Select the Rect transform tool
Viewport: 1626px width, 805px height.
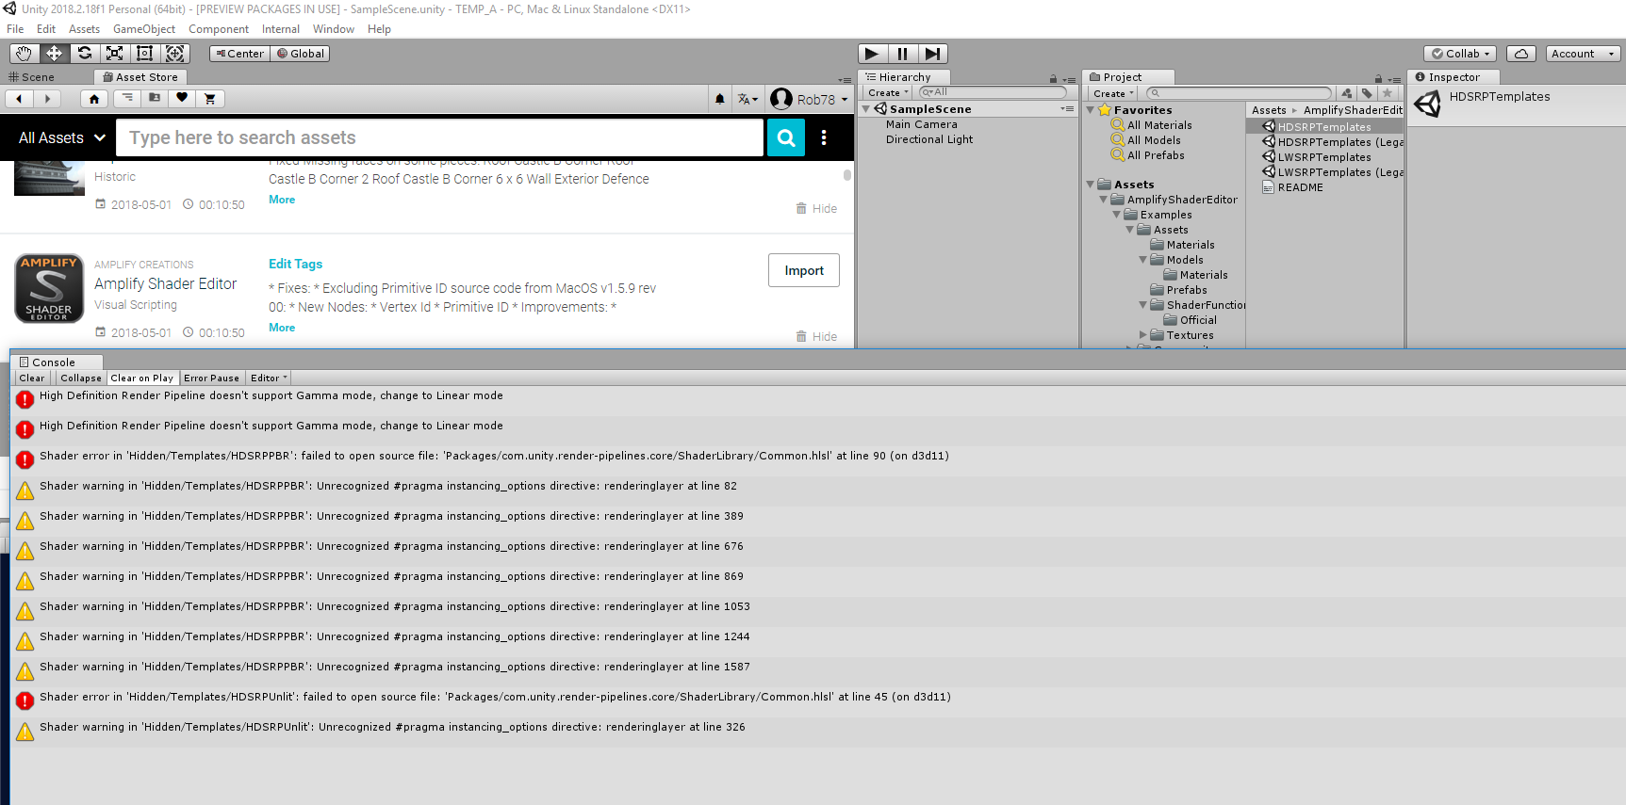(144, 54)
